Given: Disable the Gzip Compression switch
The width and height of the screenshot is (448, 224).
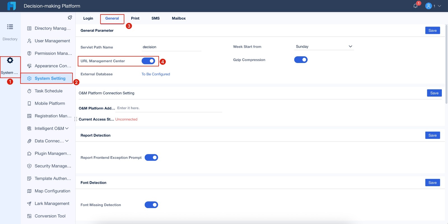Looking at the screenshot, I should click(301, 60).
